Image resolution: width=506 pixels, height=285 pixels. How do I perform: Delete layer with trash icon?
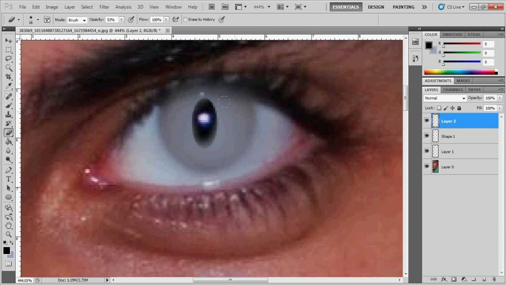point(494,279)
